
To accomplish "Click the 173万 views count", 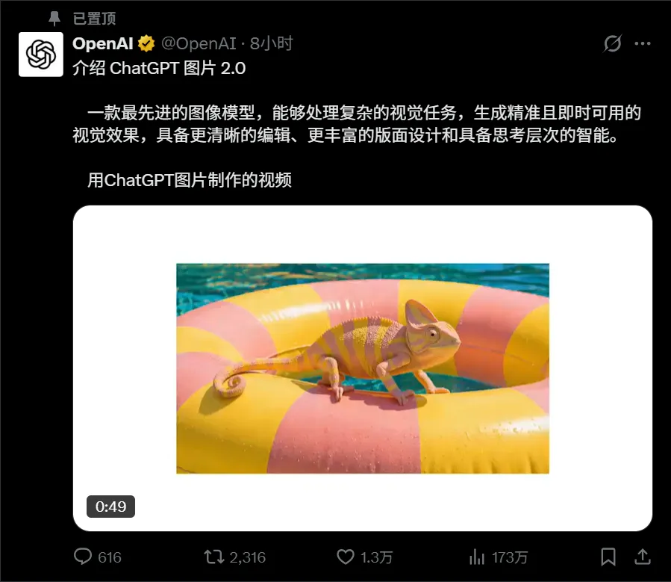I will [x=509, y=557].
